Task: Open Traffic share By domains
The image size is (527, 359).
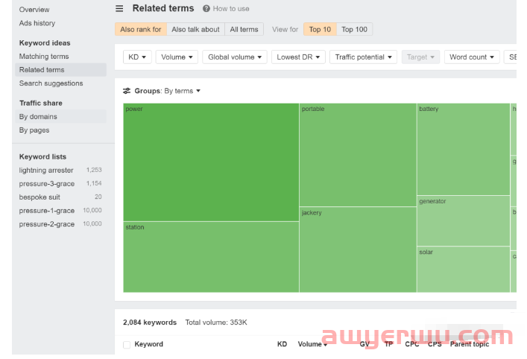Action: tap(61, 116)
